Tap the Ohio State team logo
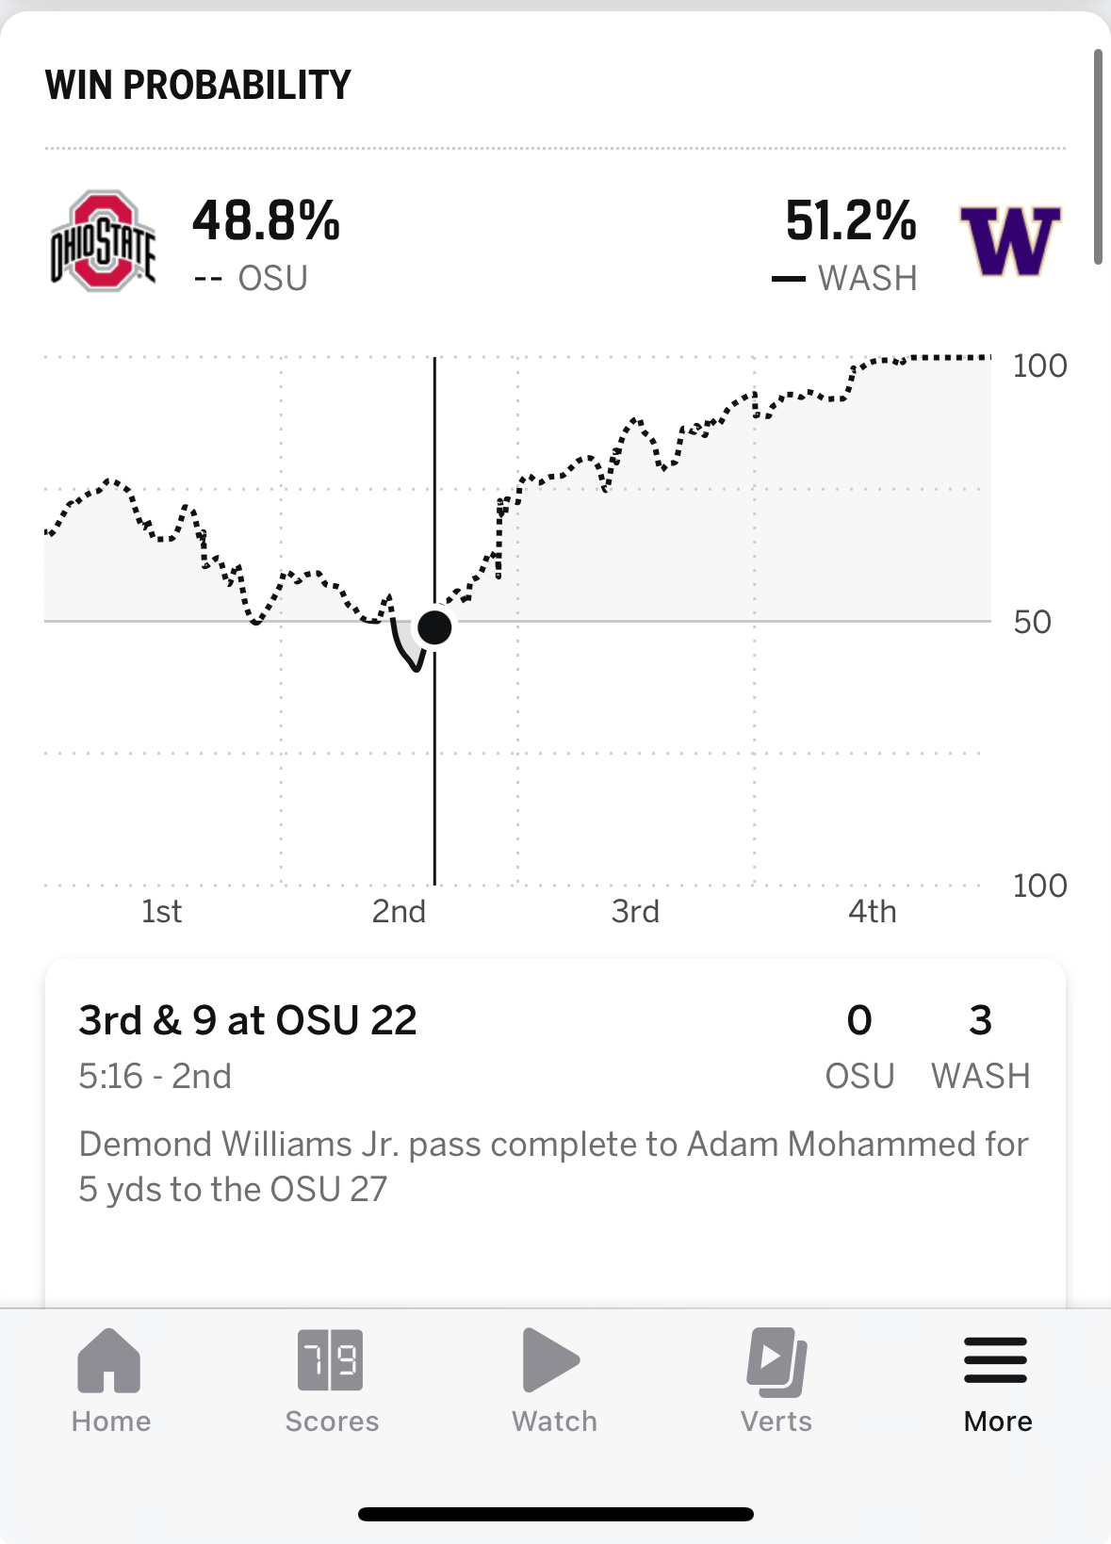The width and height of the screenshot is (1111, 1544). pos(103,241)
